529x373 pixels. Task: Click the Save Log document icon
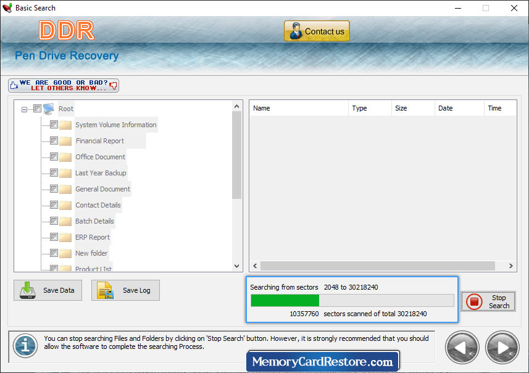tap(104, 290)
